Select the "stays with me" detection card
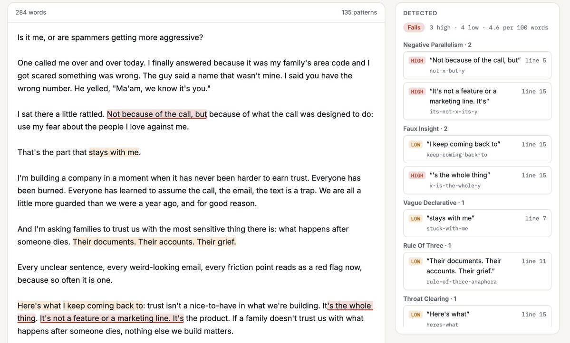 click(x=477, y=223)
